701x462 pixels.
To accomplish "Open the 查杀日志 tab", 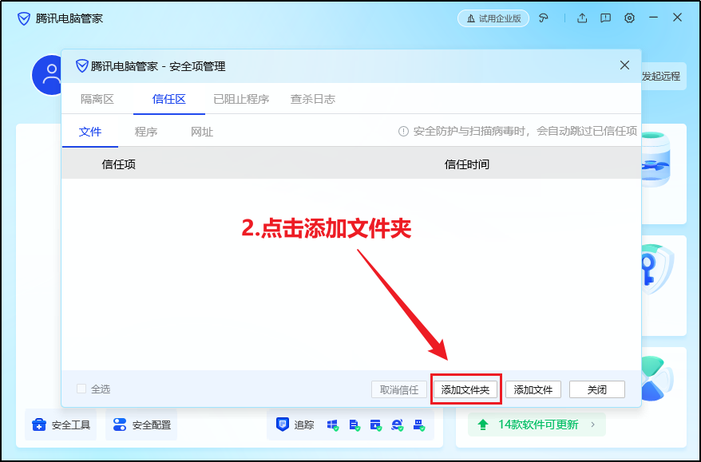I will tap(313, 99).
